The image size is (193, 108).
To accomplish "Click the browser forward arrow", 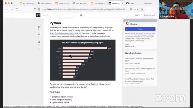I will click(12, 9).
